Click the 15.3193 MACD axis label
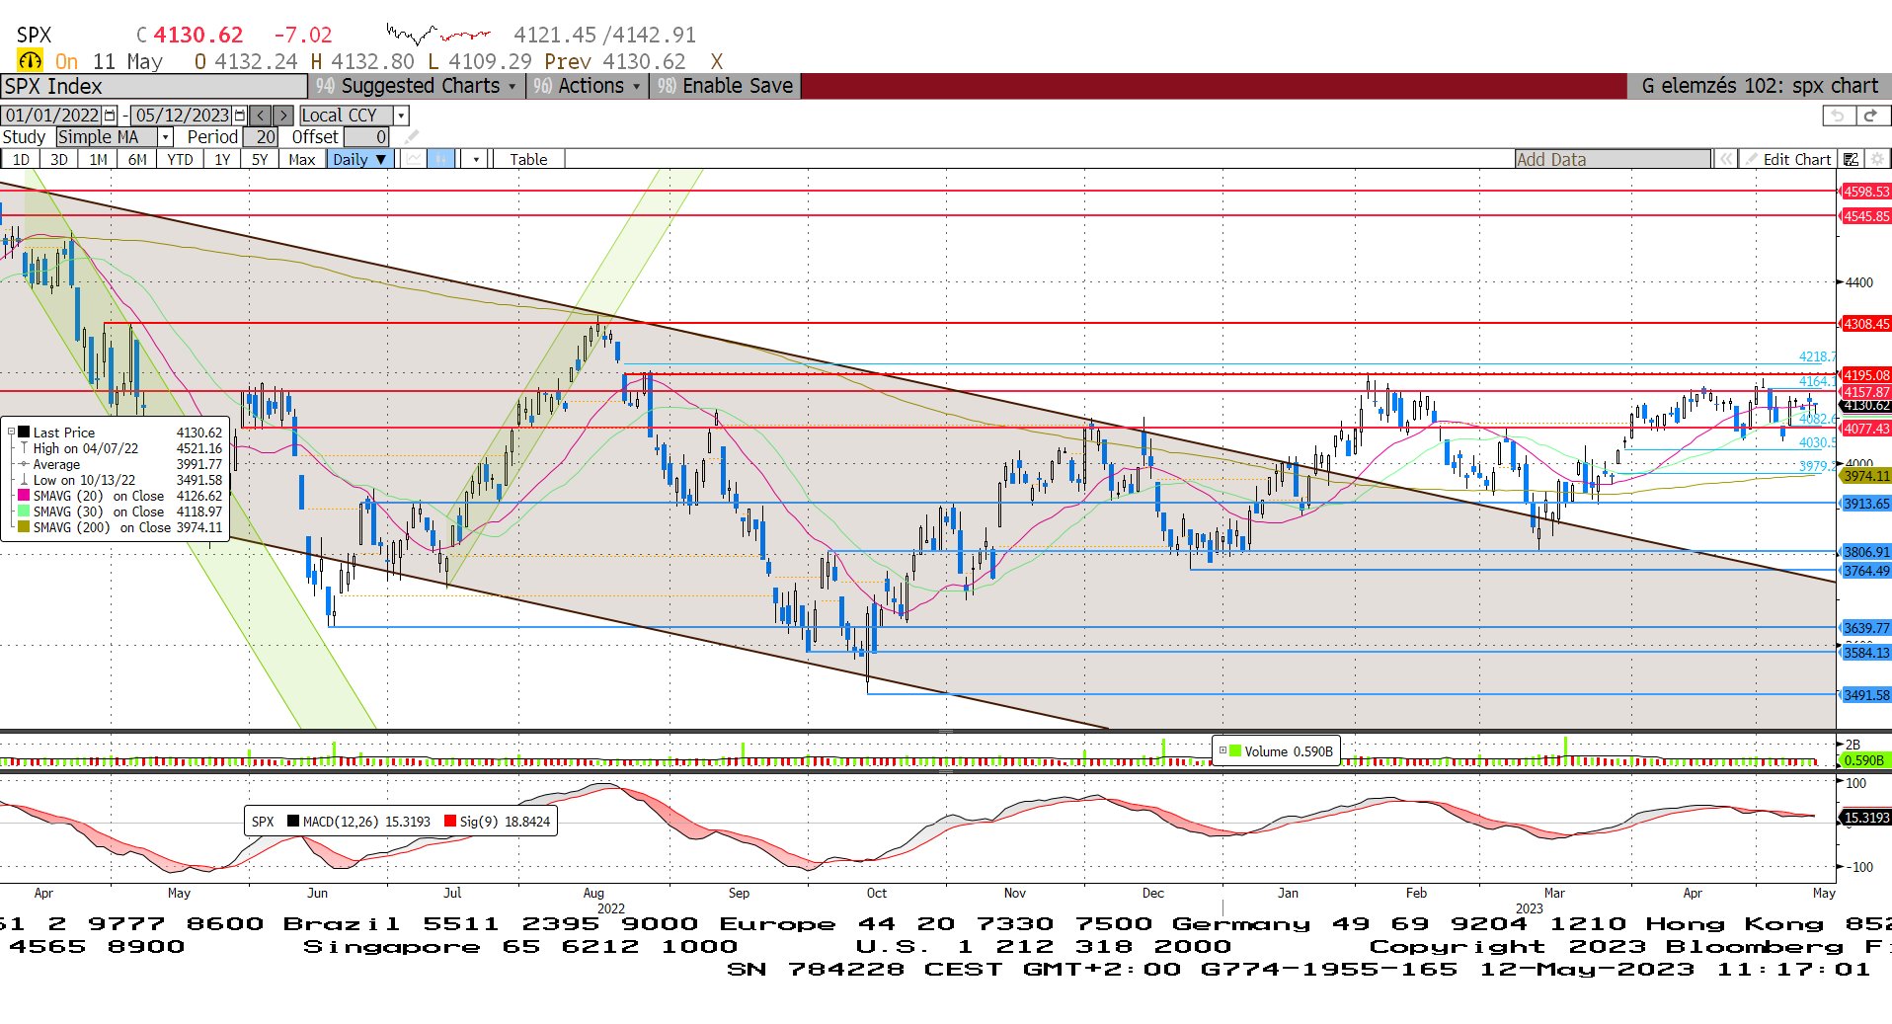The image size is (1892, 1024). coord(1865,818)
